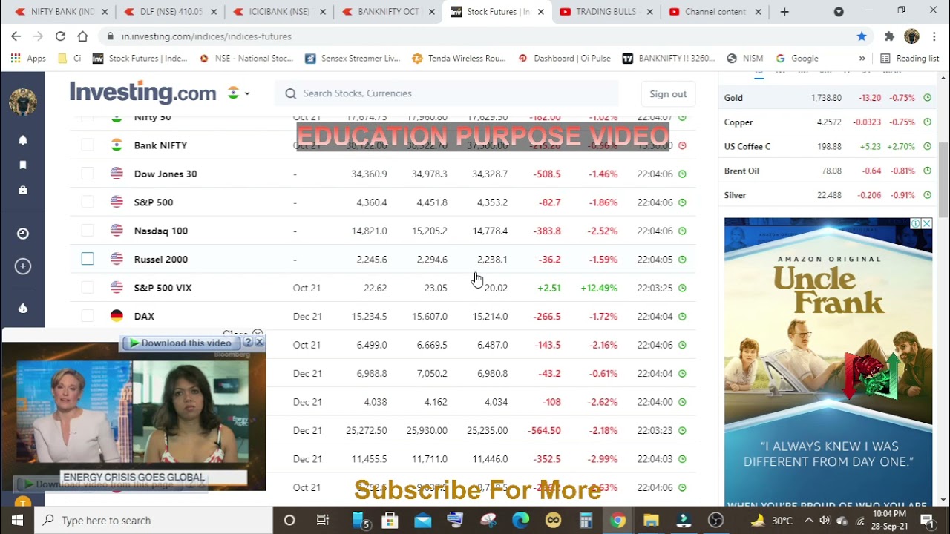Viewport: 950px width, 534px height.
Task: Close the floating video popup
Action: pyautogui.click(x=258, y=334)
